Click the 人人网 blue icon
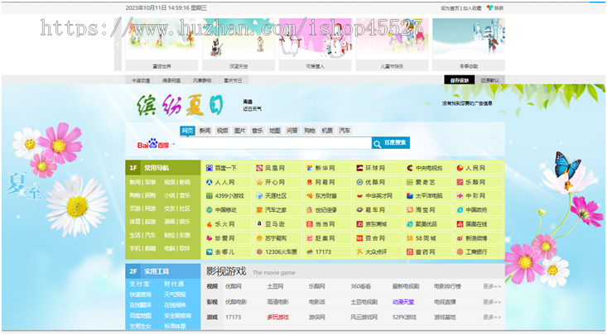Screen dimensions: 607x335 (x=210, y=182)
